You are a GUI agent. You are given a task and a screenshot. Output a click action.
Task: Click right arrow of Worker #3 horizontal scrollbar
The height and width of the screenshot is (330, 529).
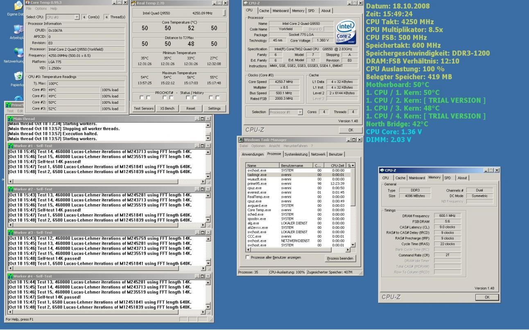point(204,268)
